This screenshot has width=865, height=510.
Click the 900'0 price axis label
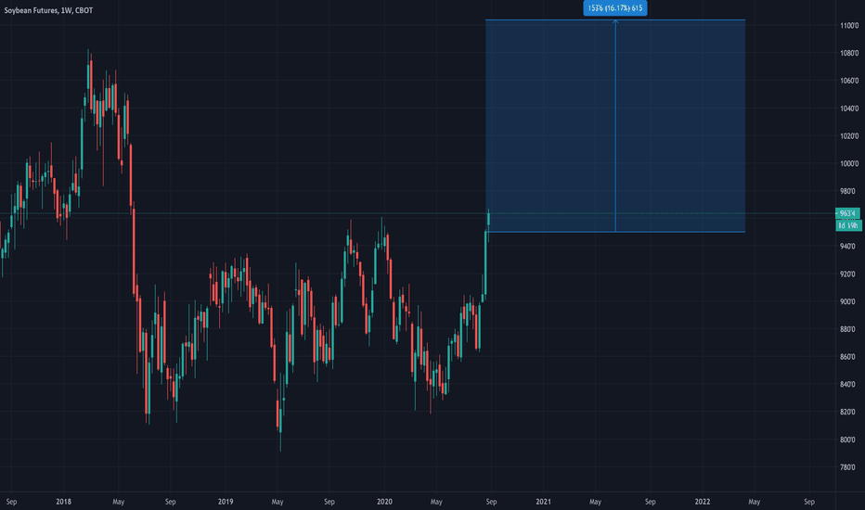tap(848, 301)
